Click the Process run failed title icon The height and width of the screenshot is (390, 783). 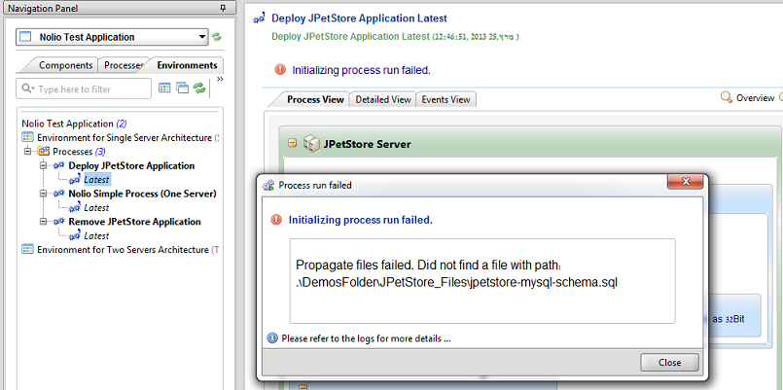268,185
